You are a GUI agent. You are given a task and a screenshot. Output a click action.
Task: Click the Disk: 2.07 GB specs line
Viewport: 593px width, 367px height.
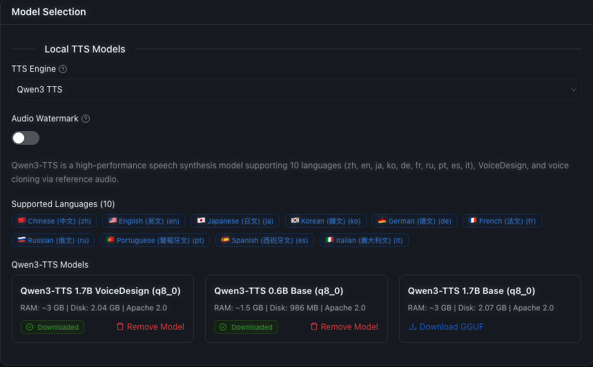480,308
